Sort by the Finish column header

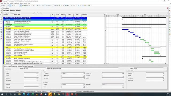(78, 15)
